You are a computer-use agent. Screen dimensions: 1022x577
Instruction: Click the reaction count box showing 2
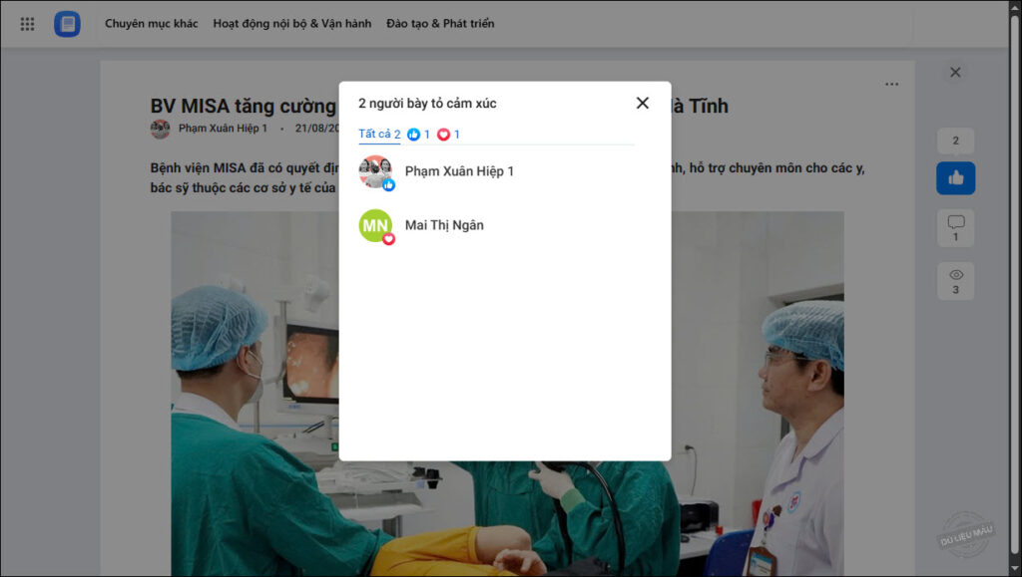click(955, 141)
